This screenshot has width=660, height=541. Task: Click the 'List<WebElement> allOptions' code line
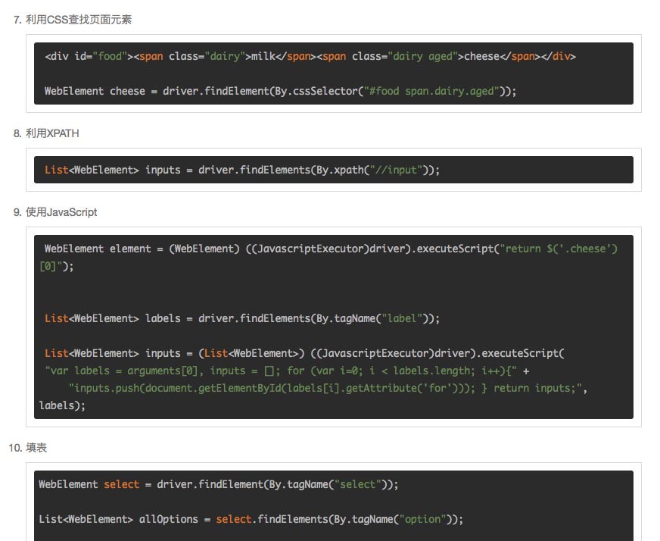click(x=251, y=519)
